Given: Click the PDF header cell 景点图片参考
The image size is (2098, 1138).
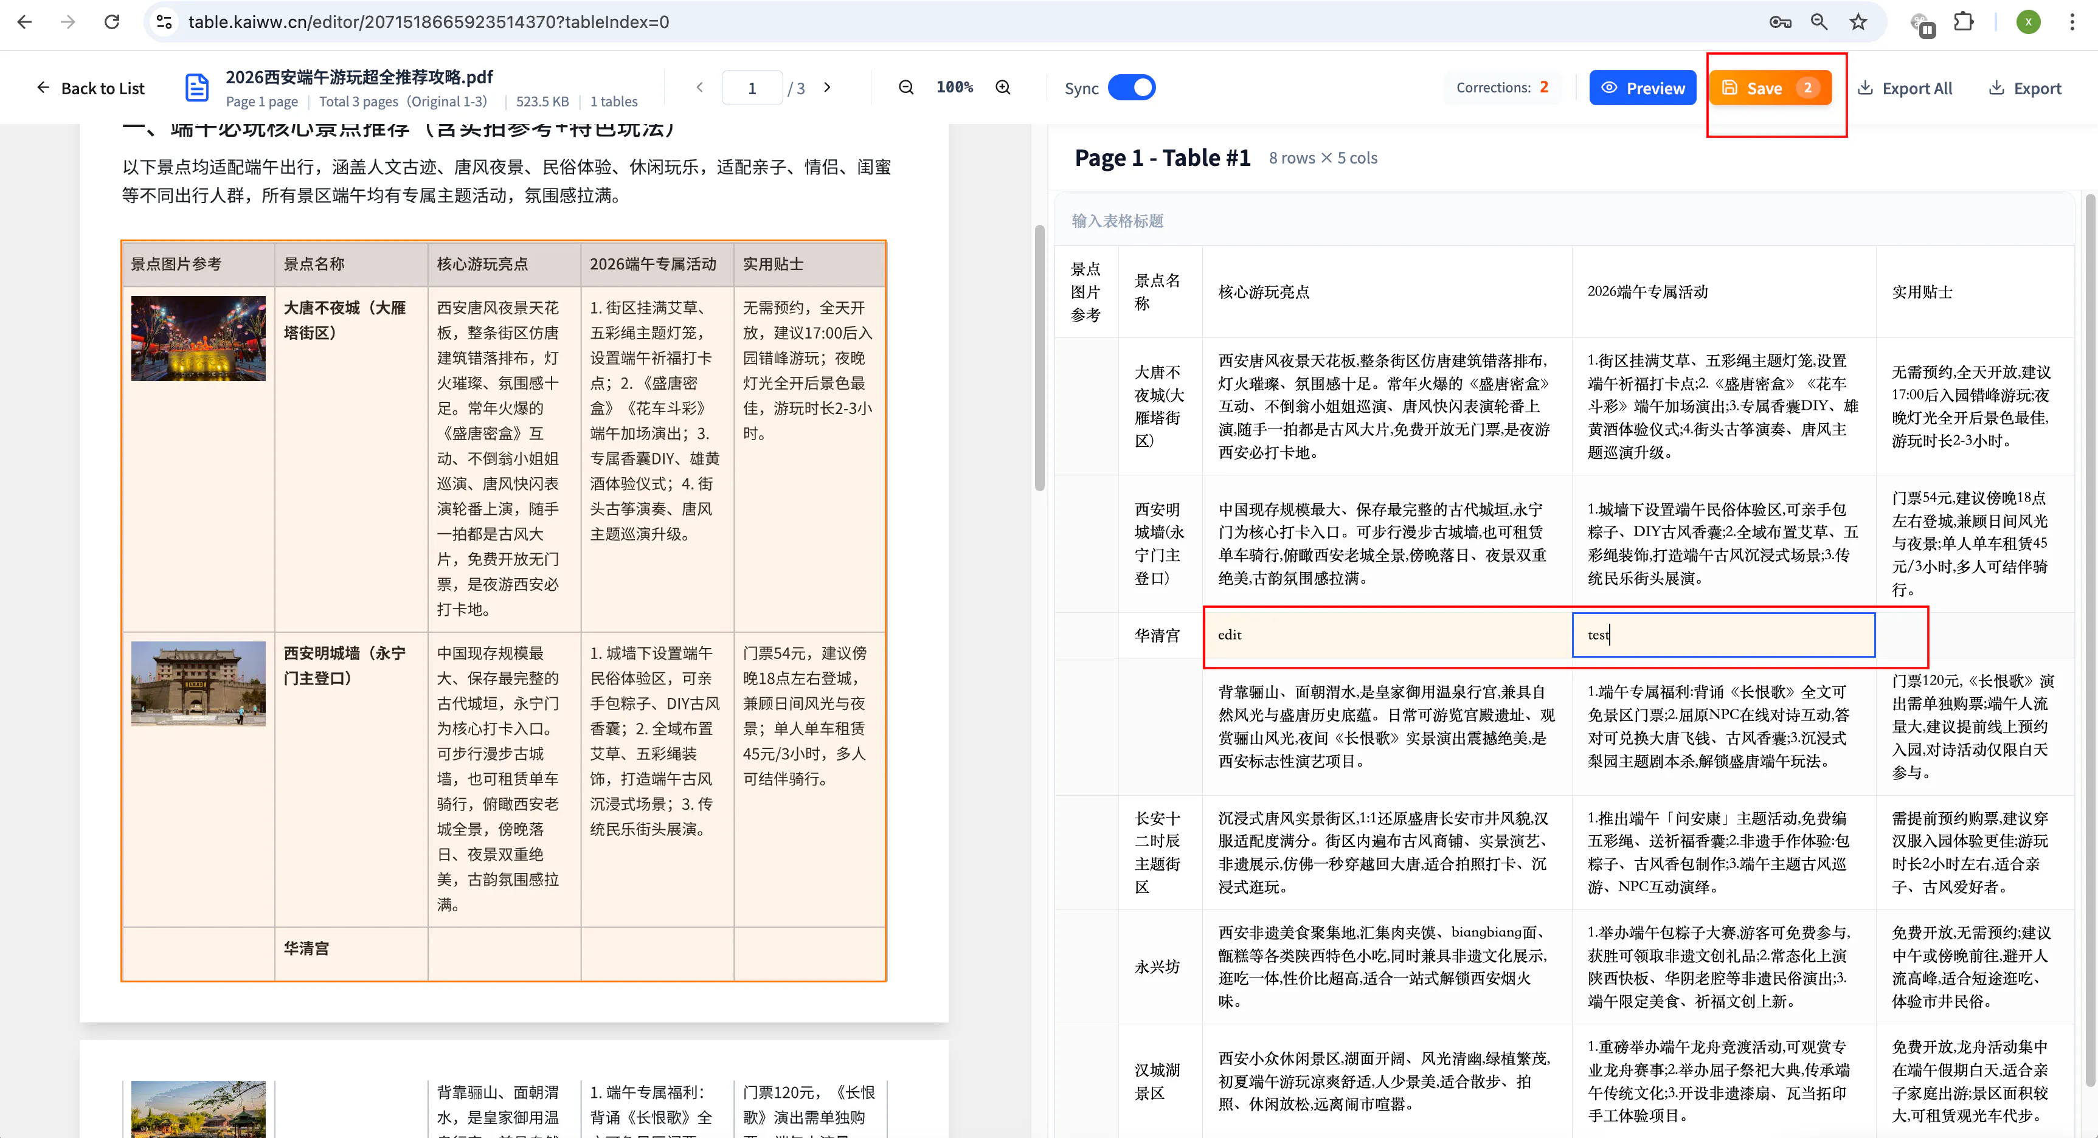Looking at the screenshot, I should click(x=198, y=264).
